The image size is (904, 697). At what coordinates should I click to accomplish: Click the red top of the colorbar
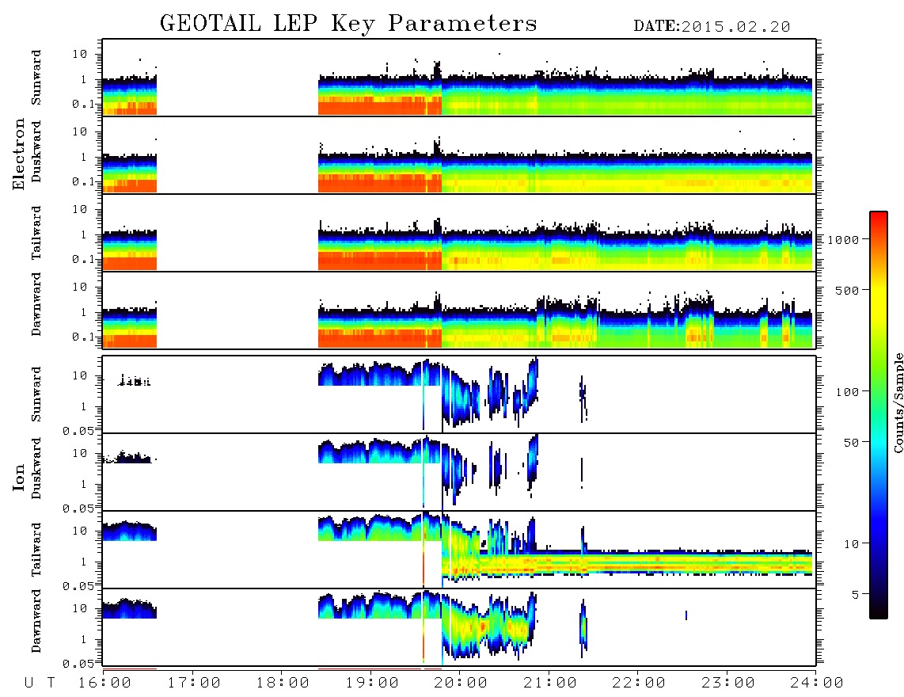879,218
